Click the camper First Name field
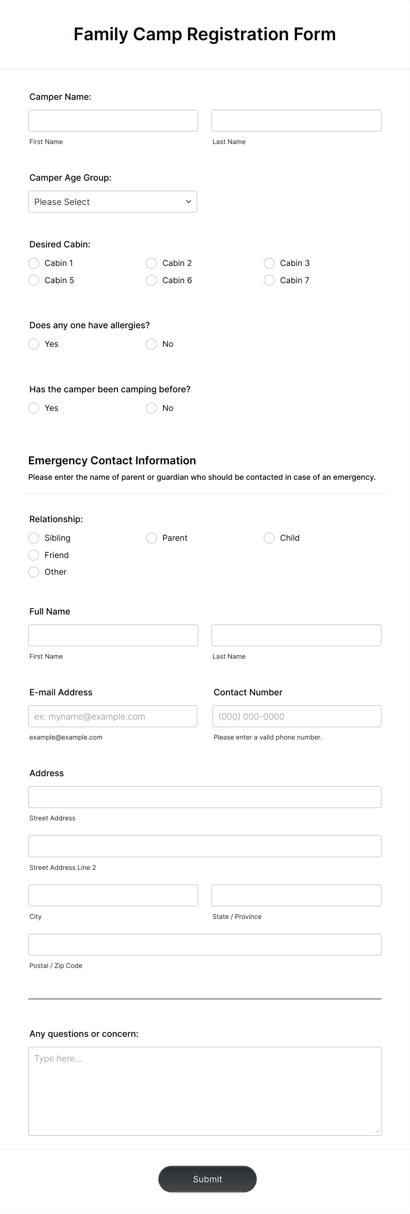 113,120
